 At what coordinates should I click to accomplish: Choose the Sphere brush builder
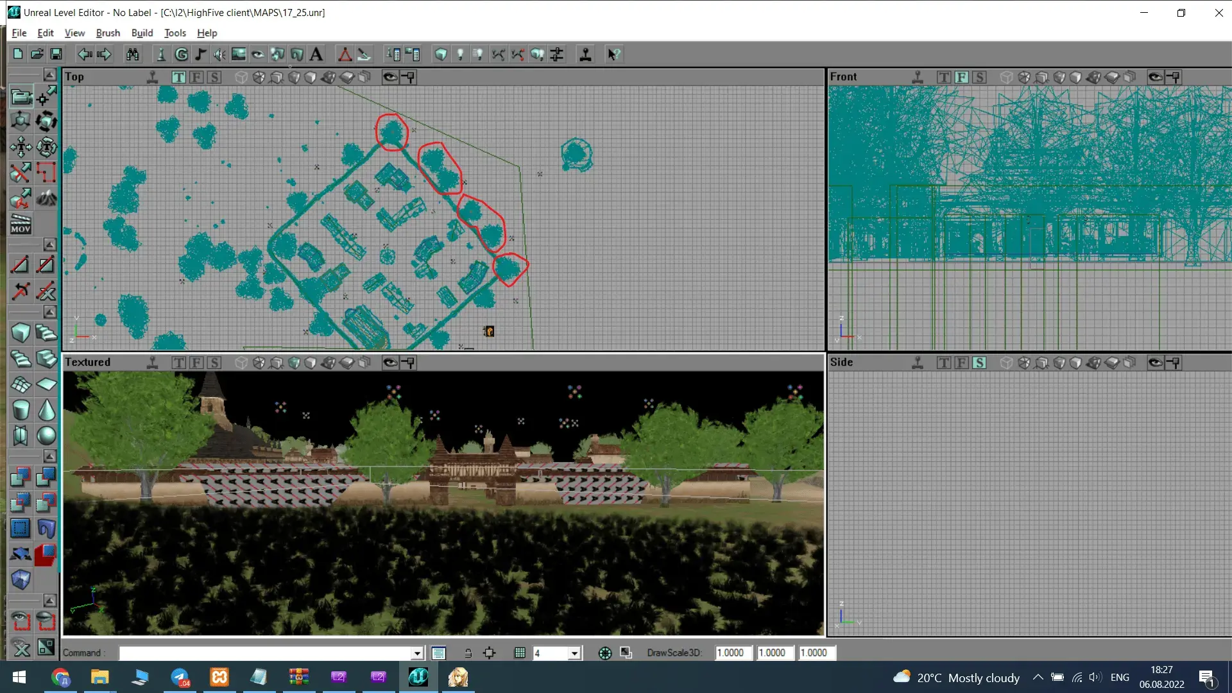[x=46, y=435]
